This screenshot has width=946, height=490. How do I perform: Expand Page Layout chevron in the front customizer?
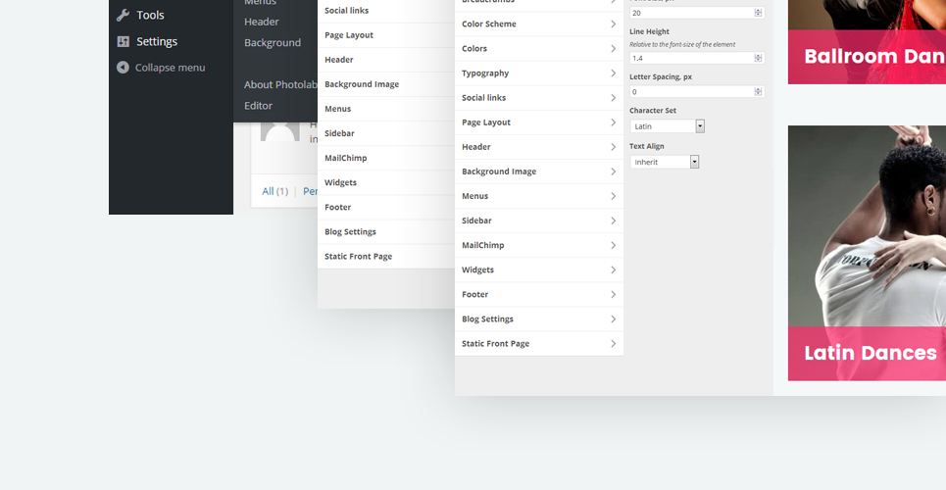[x=613, y=122]
